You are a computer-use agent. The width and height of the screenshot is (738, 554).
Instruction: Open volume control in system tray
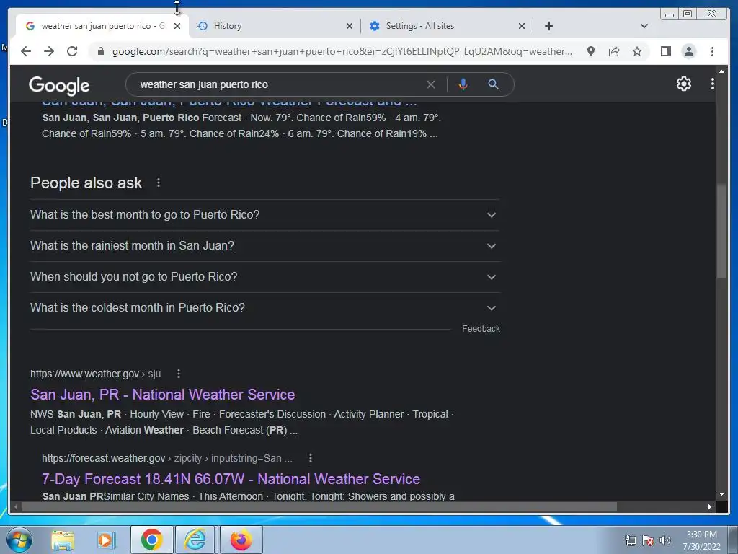pos(664,540)
